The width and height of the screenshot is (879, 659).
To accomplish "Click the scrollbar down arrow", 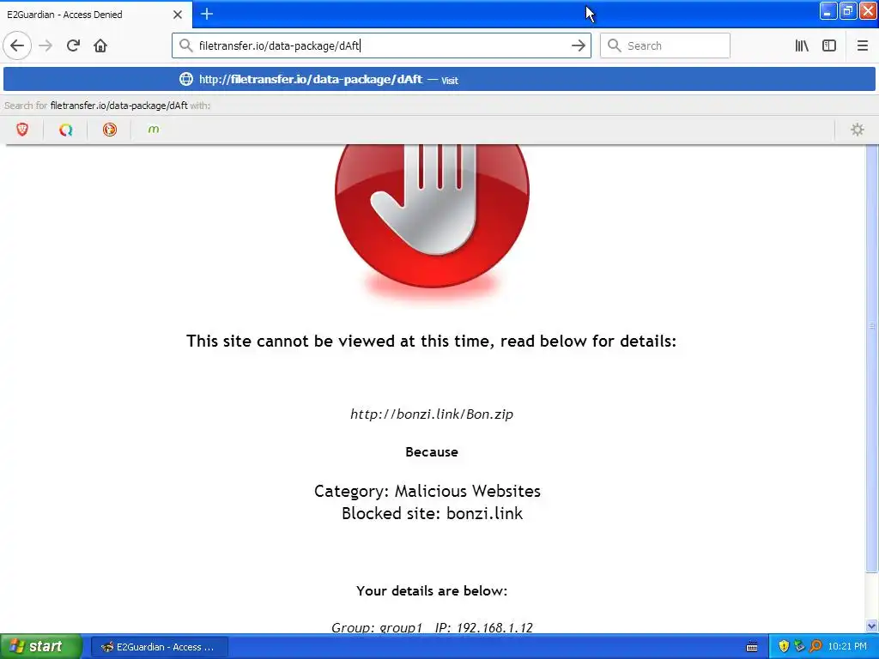I will click(x=871, y=626).
